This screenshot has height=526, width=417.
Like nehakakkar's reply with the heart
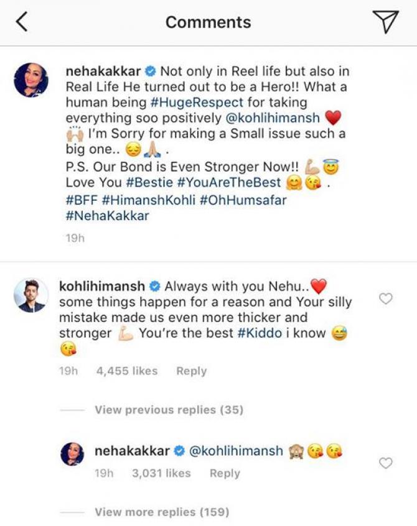coord(386,463)
